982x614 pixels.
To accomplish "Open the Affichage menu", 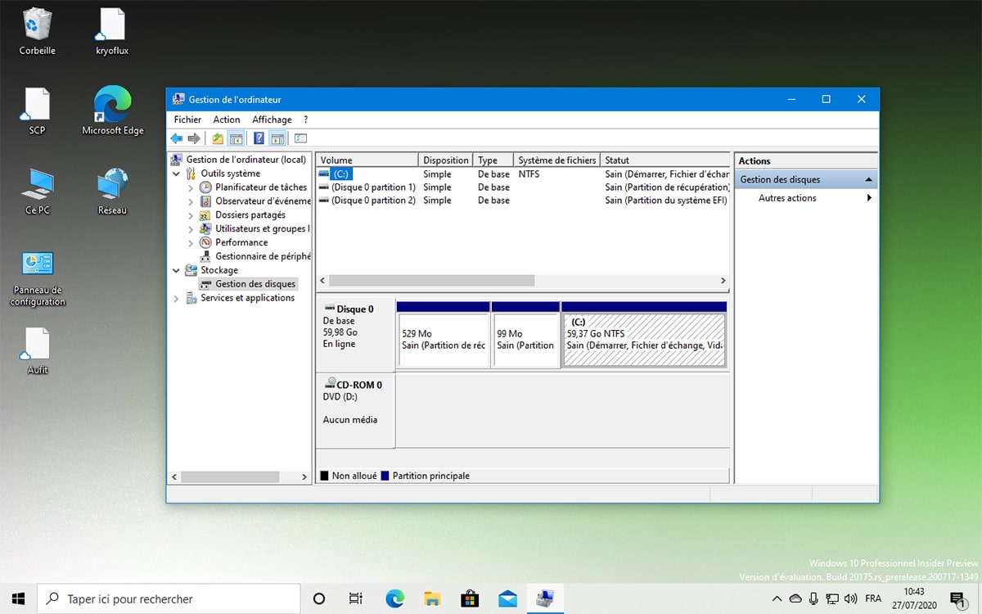I will [x=272, y=119].
